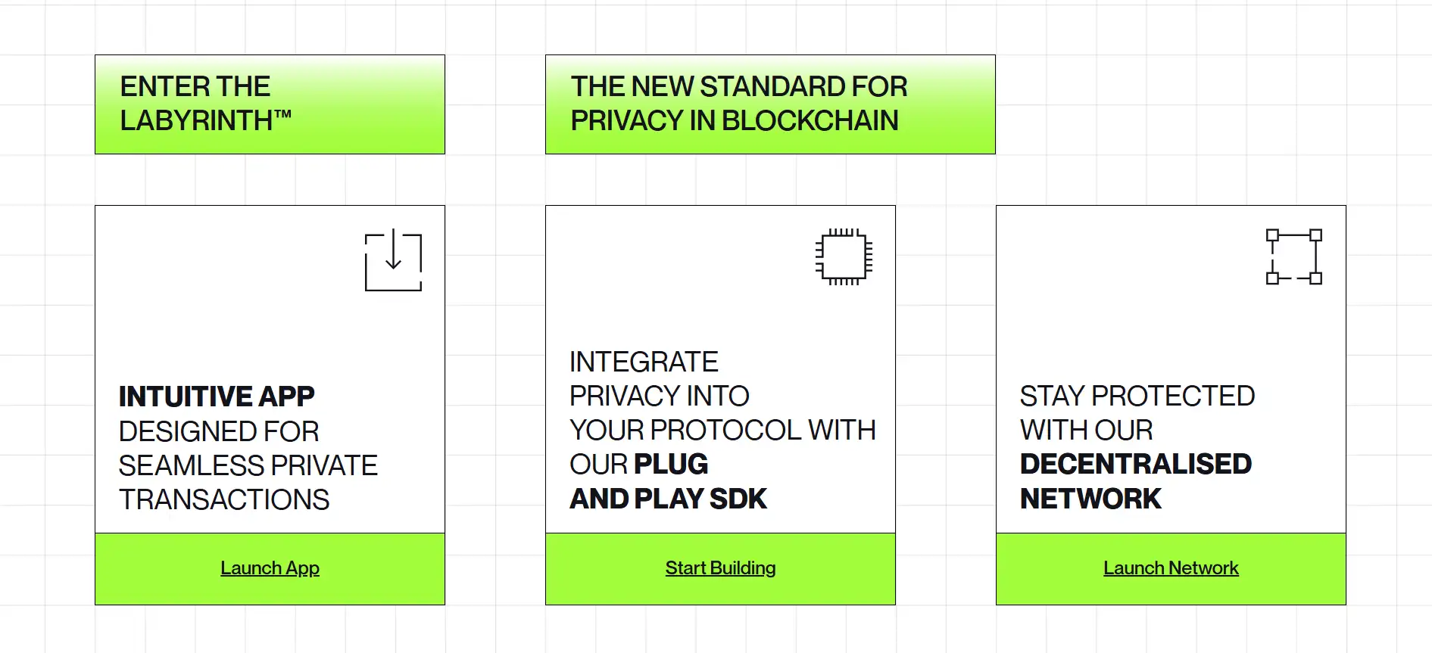Click the connected nodes network icon
This screenshot has width=1432, height=653.
[x=1293, y=257]
